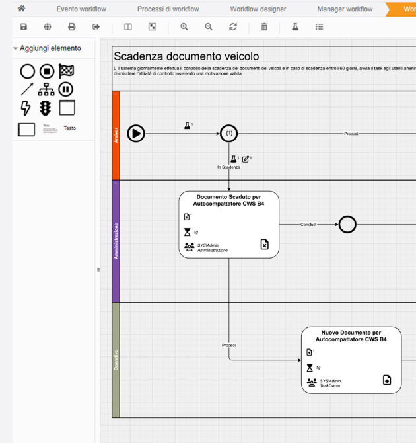Viewport: 416px width, 443px height.
Task: Click the trash delete icon
Action: coord(264,27)
